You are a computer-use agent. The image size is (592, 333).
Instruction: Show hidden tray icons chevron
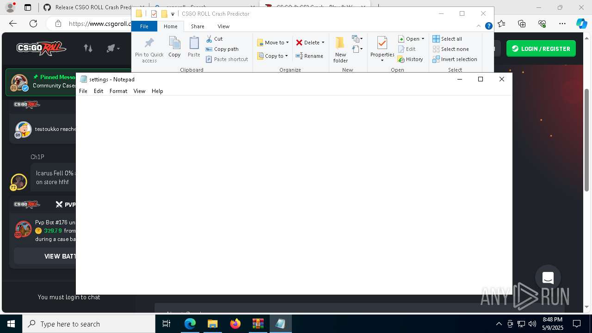click(x=499, y=324)
